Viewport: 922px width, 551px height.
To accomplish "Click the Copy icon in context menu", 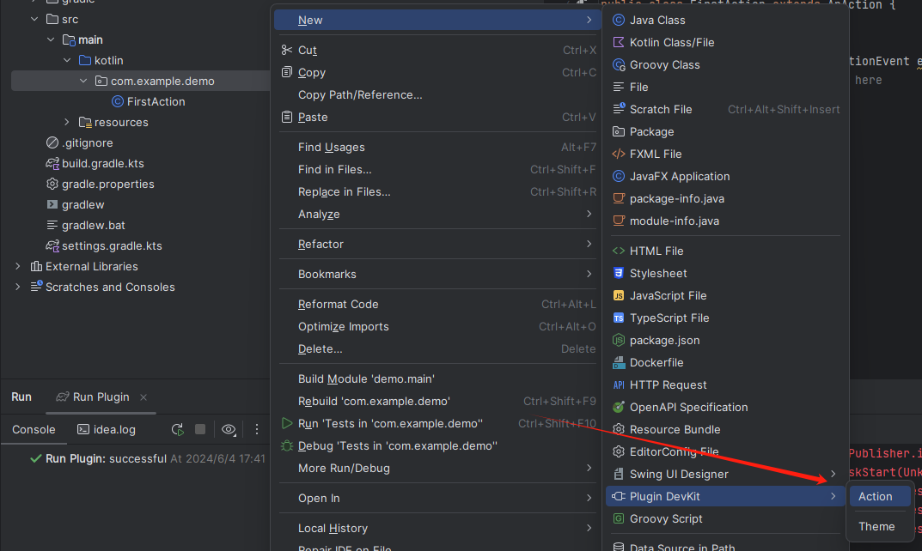I will pos(286,72).
